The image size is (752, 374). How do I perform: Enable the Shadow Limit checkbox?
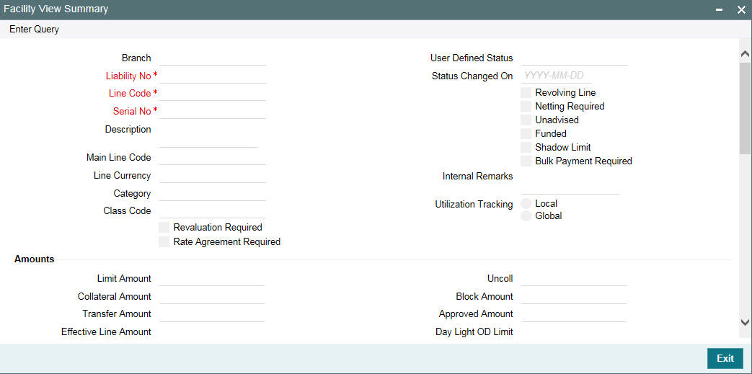(x=526, y=147)
